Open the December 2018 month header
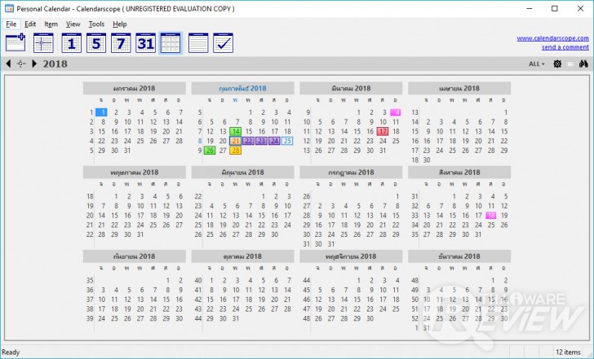The height and width of the screenshot is (359, 594). coord(459,256)
